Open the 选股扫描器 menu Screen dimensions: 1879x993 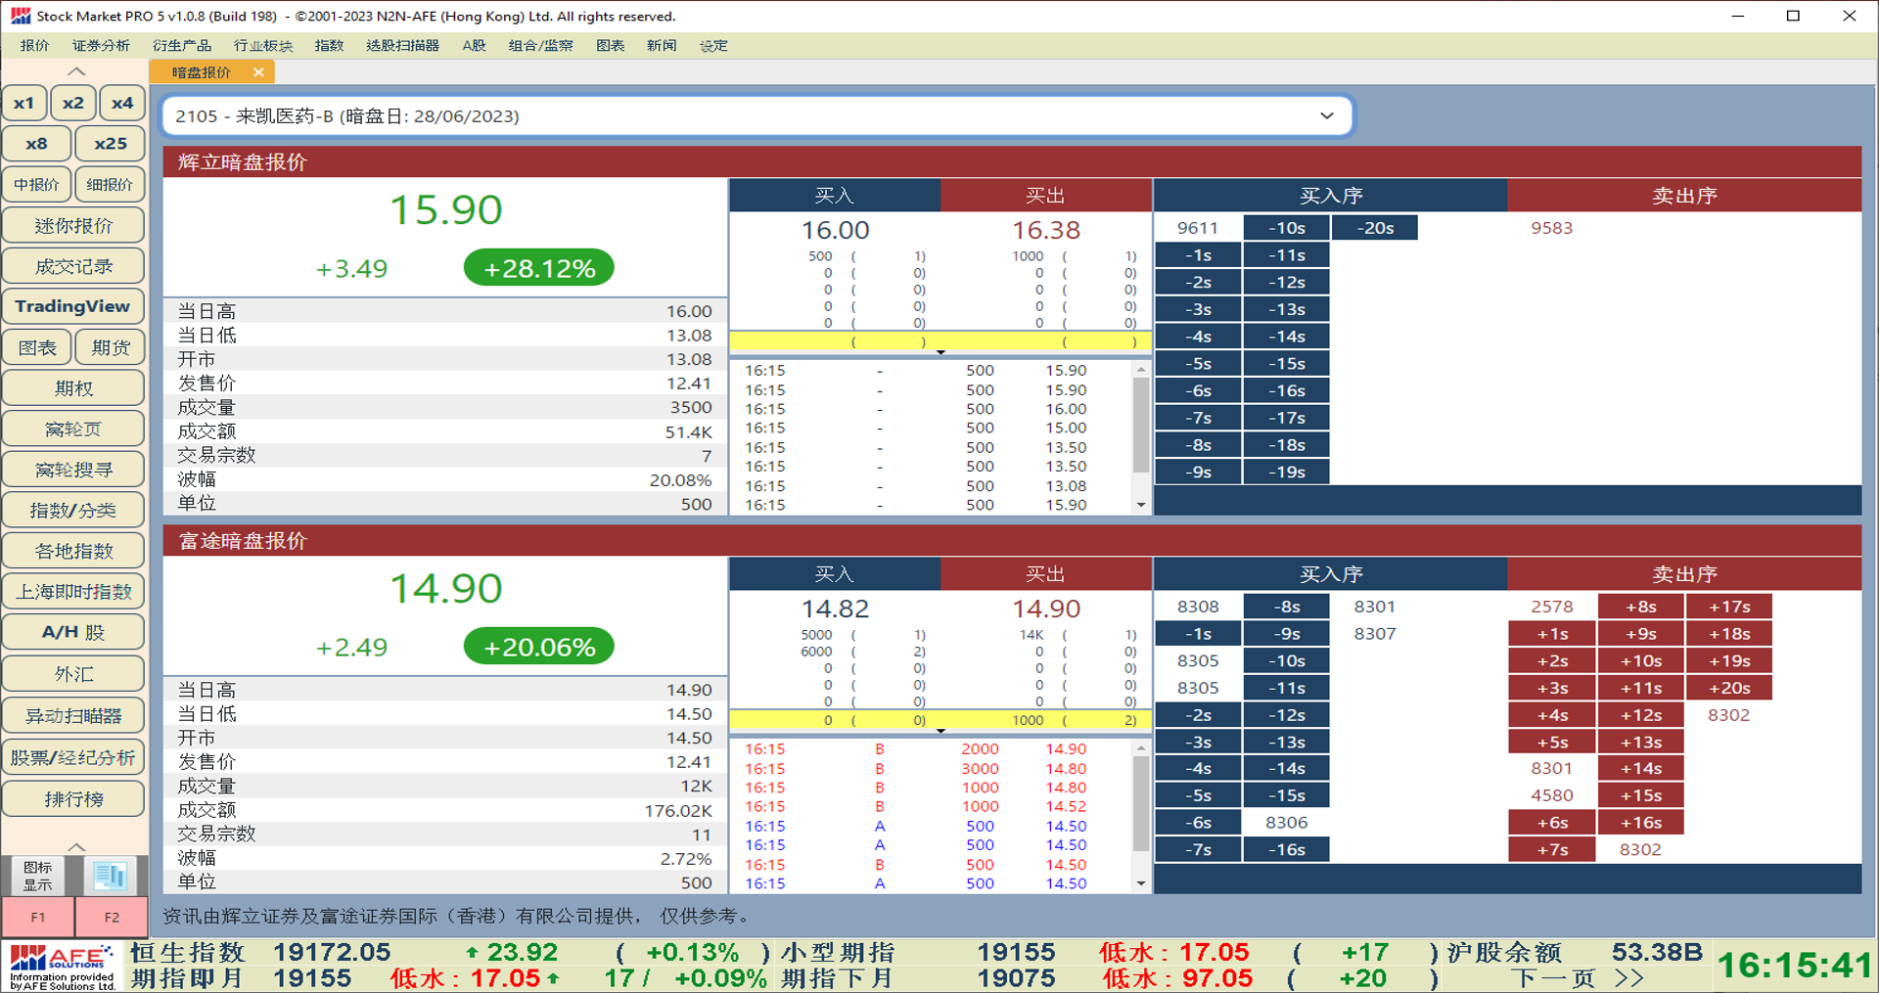point(402,46)
